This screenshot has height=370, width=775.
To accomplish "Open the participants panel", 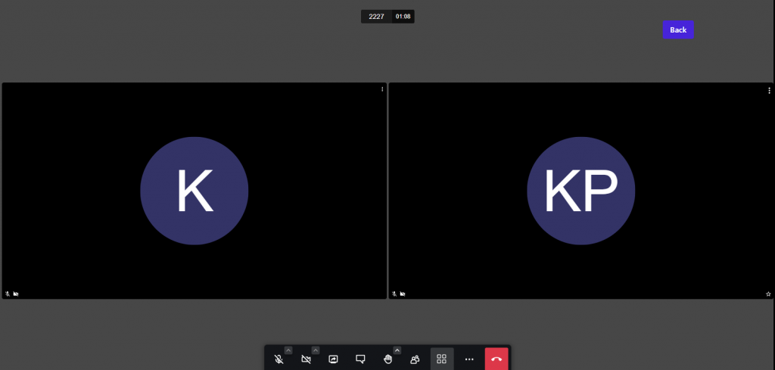I will pos(415,359).
